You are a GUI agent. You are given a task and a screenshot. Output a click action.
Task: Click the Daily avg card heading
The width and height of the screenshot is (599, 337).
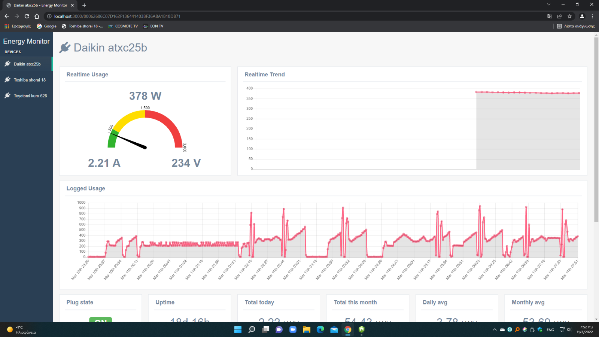[435, 302]
